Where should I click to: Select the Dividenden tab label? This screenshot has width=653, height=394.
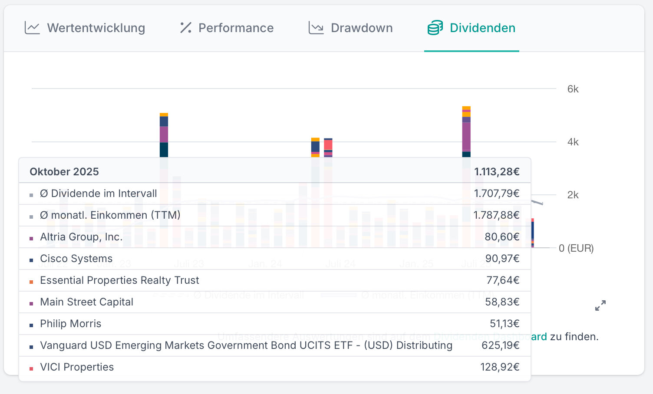482,28
